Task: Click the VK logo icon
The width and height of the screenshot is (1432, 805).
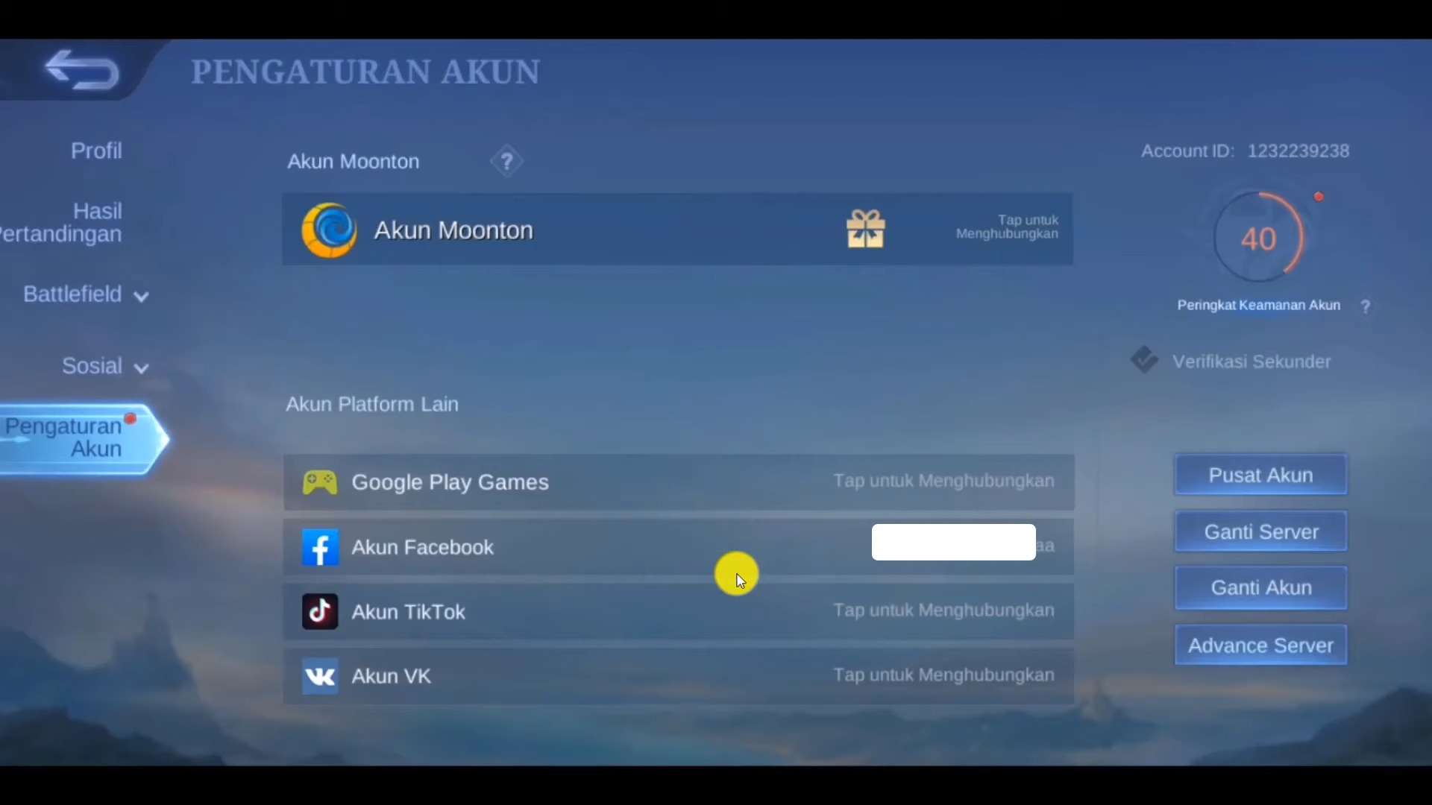Action: 320,676
